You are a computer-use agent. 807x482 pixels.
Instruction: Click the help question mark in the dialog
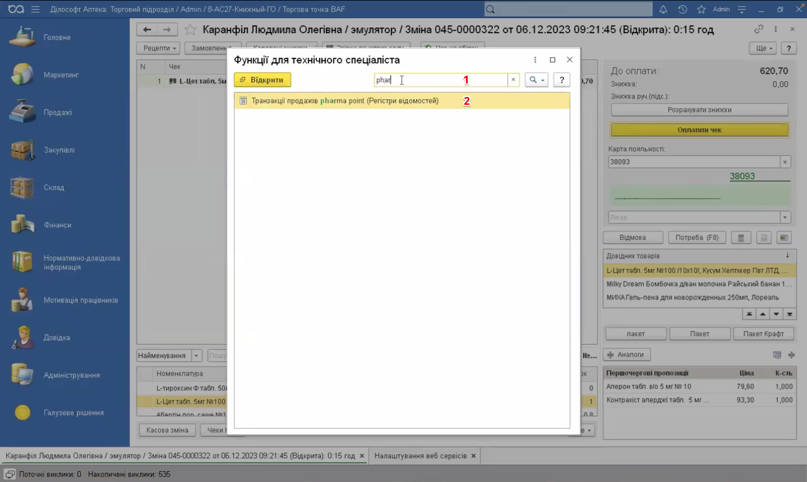click(561, 80)
